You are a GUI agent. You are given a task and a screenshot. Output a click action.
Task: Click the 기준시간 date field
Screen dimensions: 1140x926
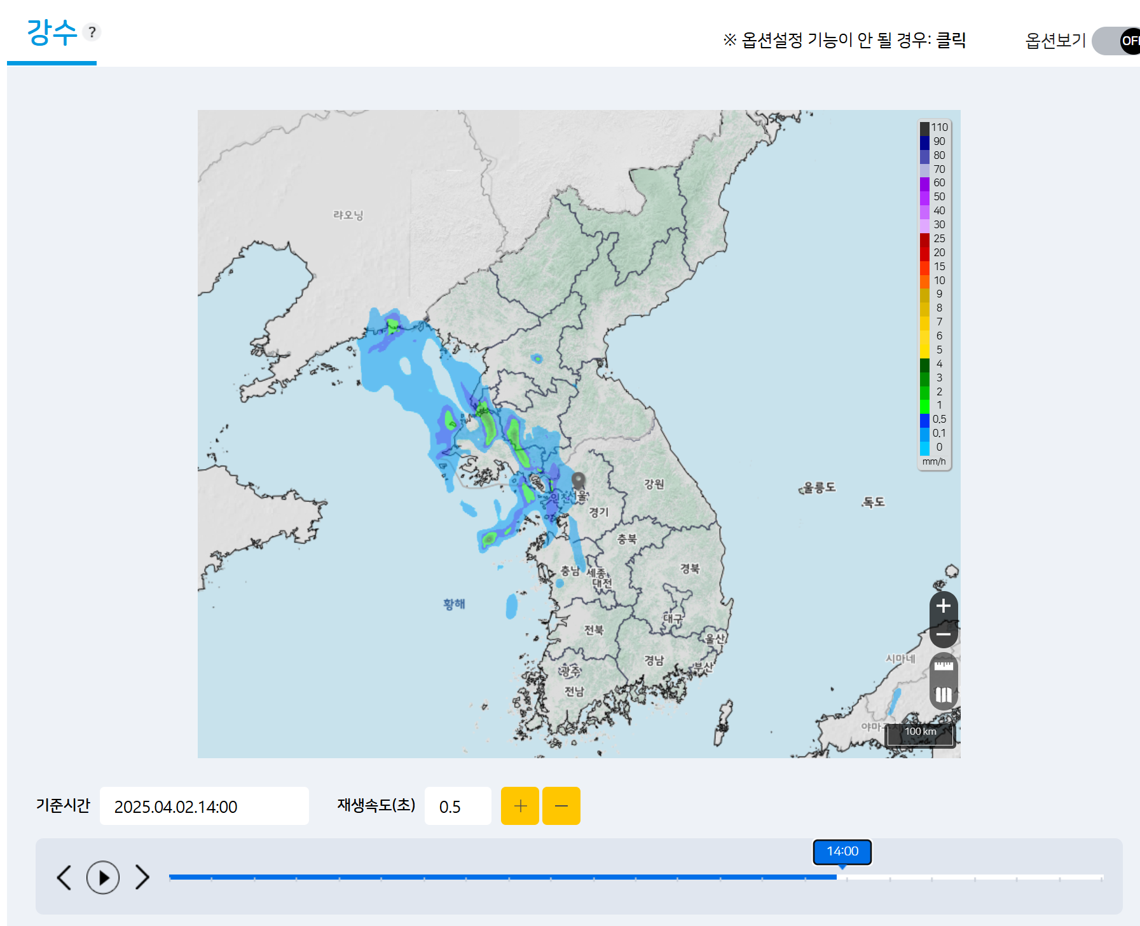pyautogui.click(x=204, y=806)
